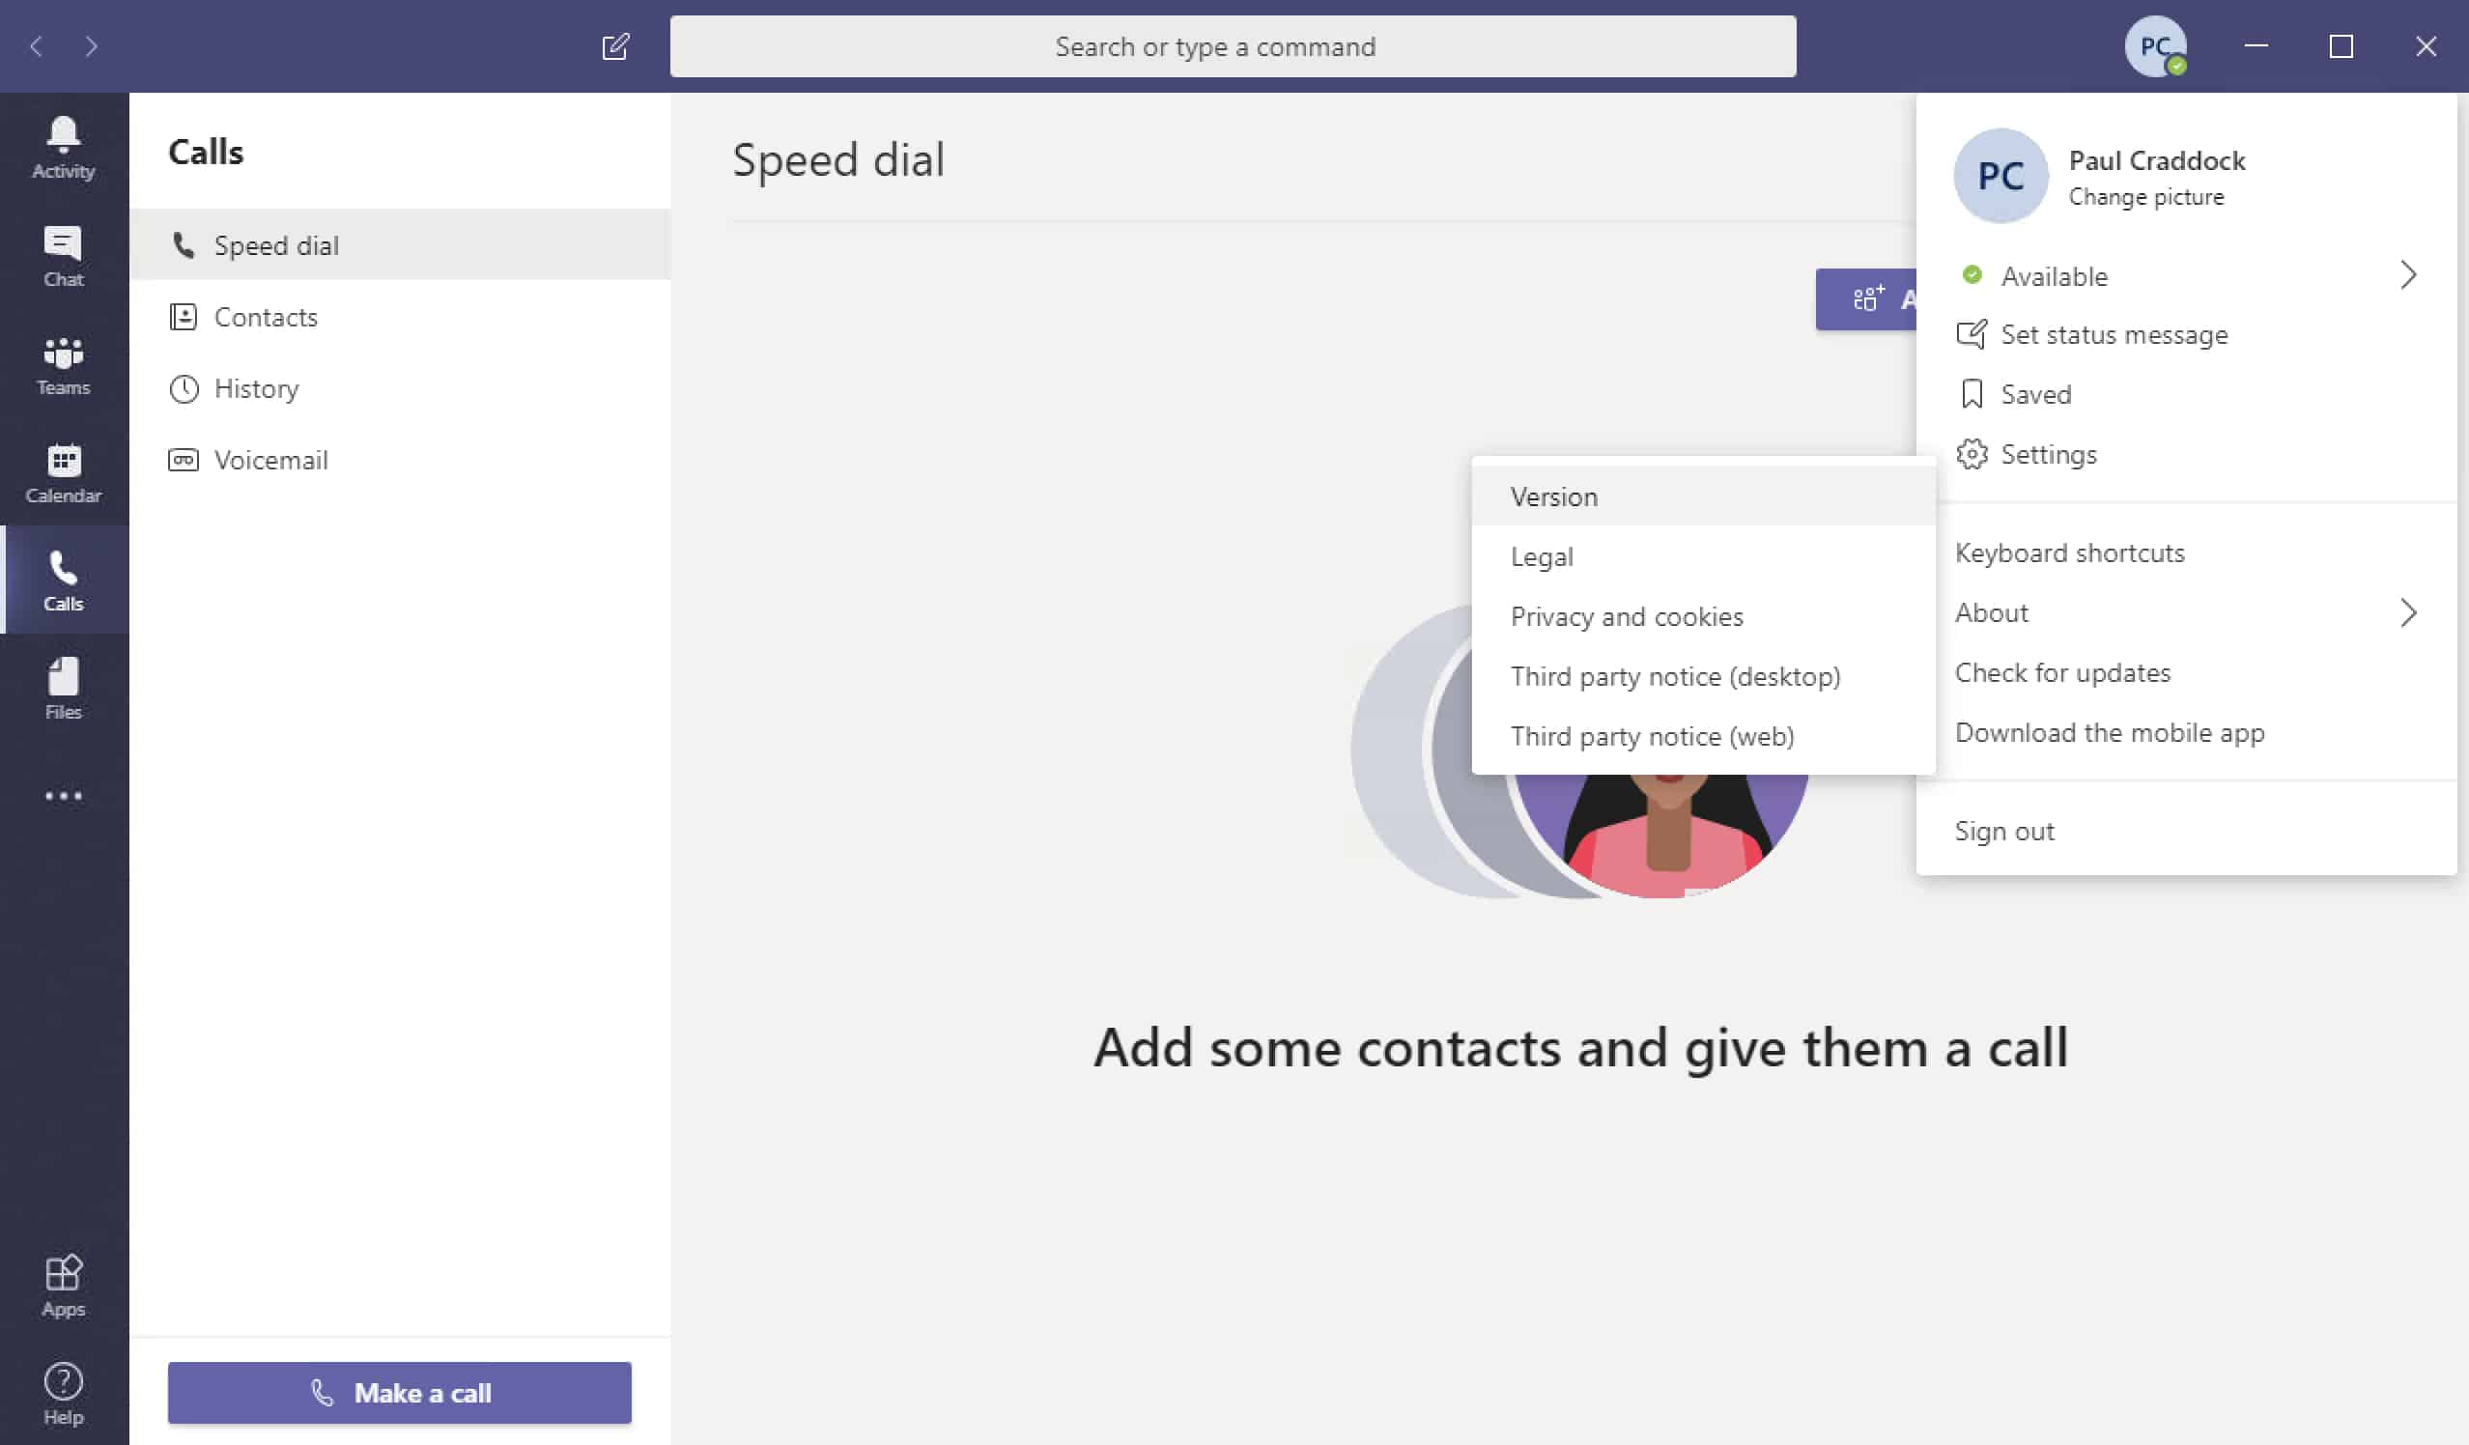The image size is (2469, 1445).
Task: Sign out of the account
Action: coord(2187,832)
